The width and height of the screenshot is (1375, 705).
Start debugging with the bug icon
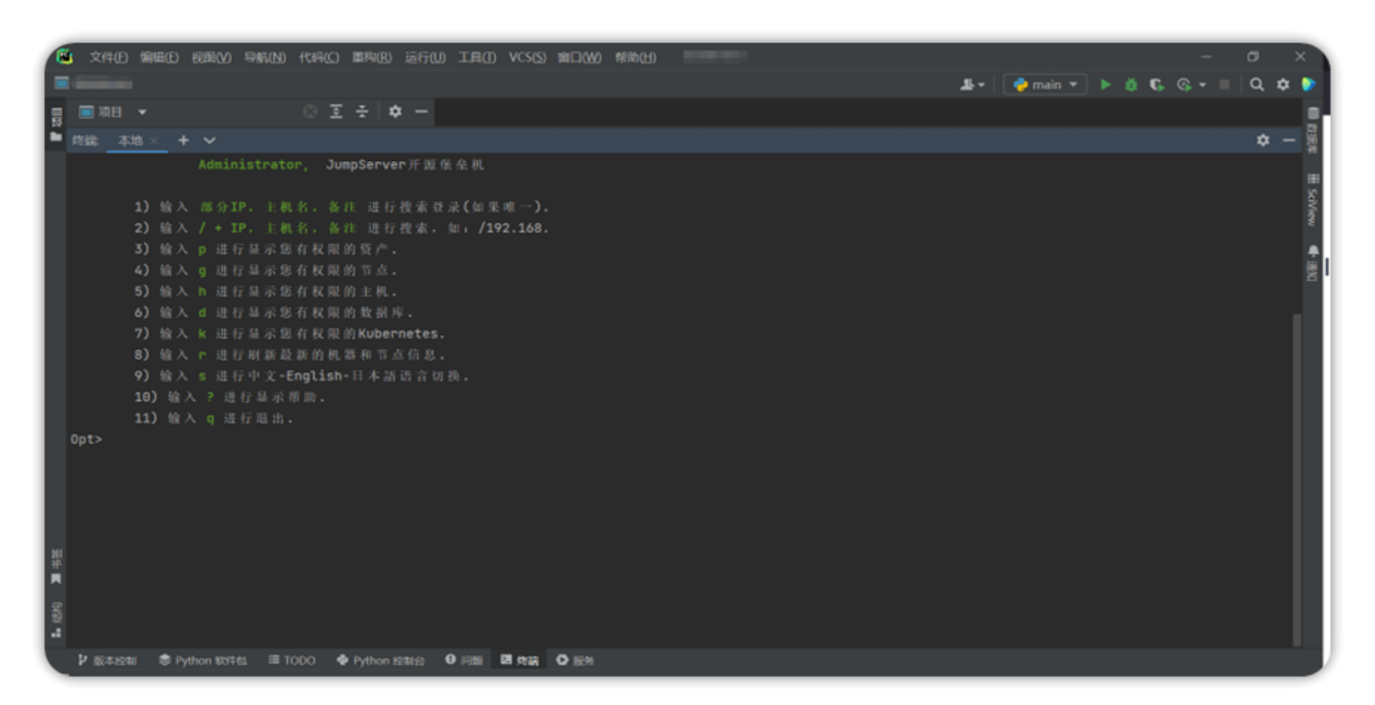point(1131,84)
